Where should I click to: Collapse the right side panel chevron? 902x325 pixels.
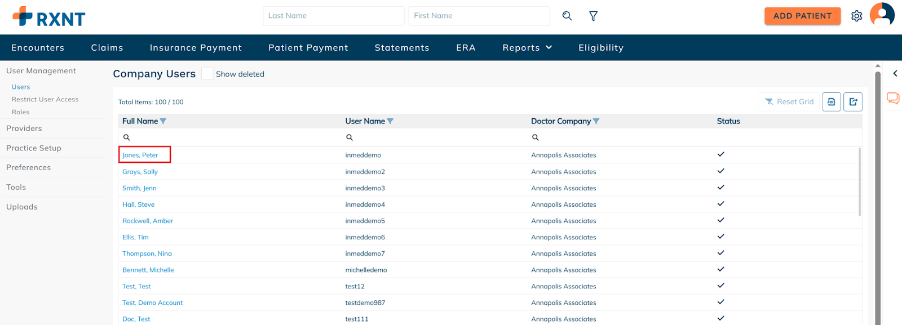pos(895,74)
